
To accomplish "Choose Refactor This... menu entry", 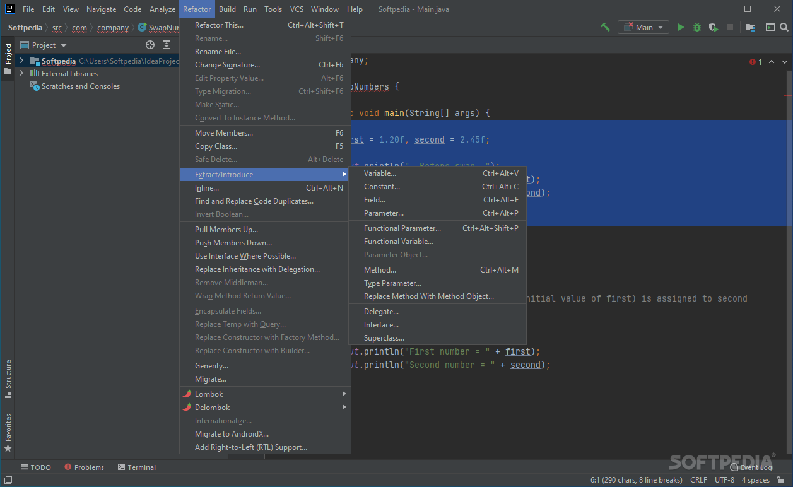I will 265,25.
